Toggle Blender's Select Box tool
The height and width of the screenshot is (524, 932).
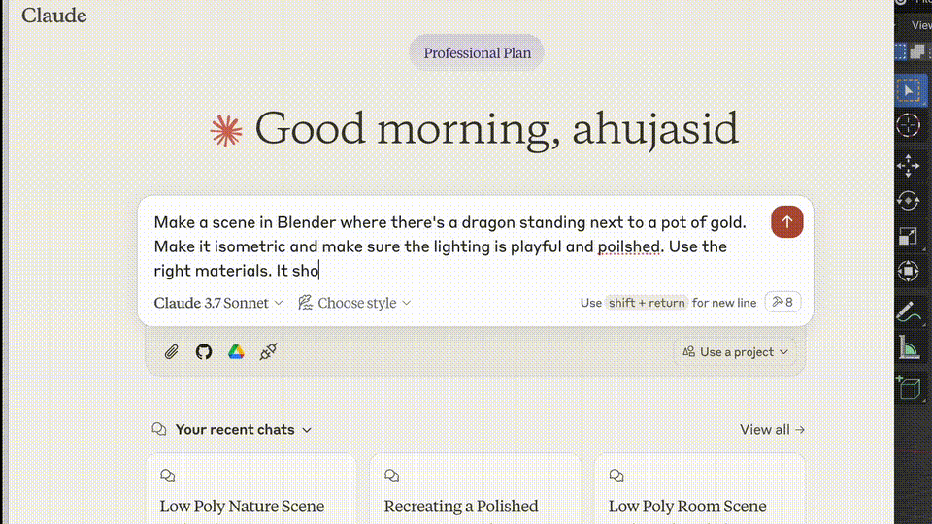(909, 90)
